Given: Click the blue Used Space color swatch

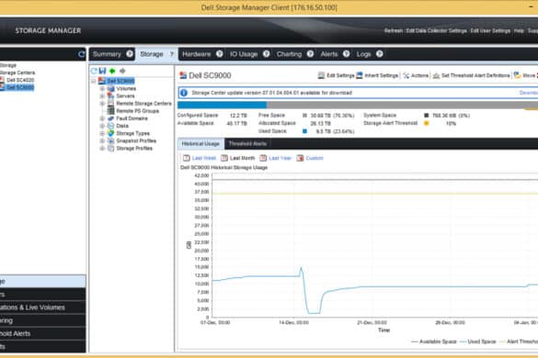Looking at the screenshot, I should tap(304, 131).
